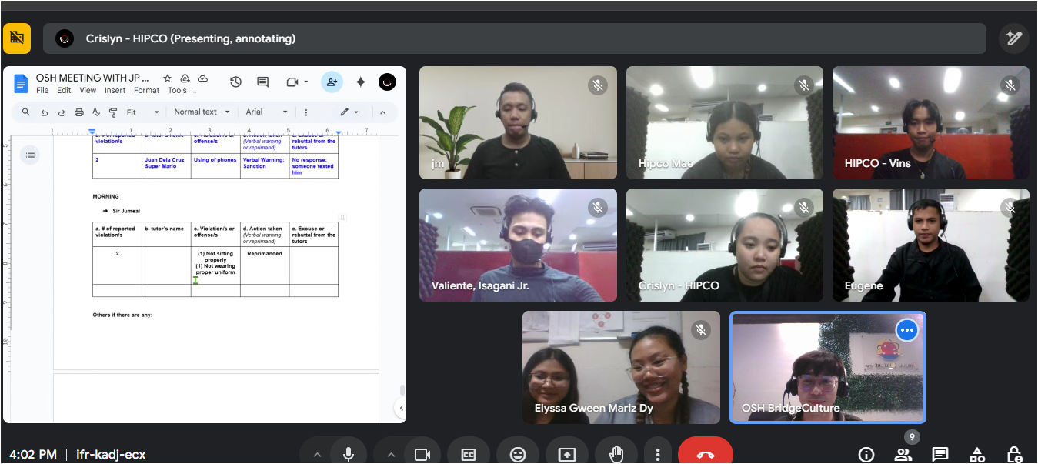Select the Elyssa Gween Mariz Dy video tile
The image size is (1038, 464).
(621, 367)
